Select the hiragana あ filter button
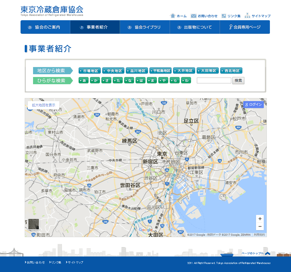Viewport: 291px width, 272px height. tap(84, 80)
